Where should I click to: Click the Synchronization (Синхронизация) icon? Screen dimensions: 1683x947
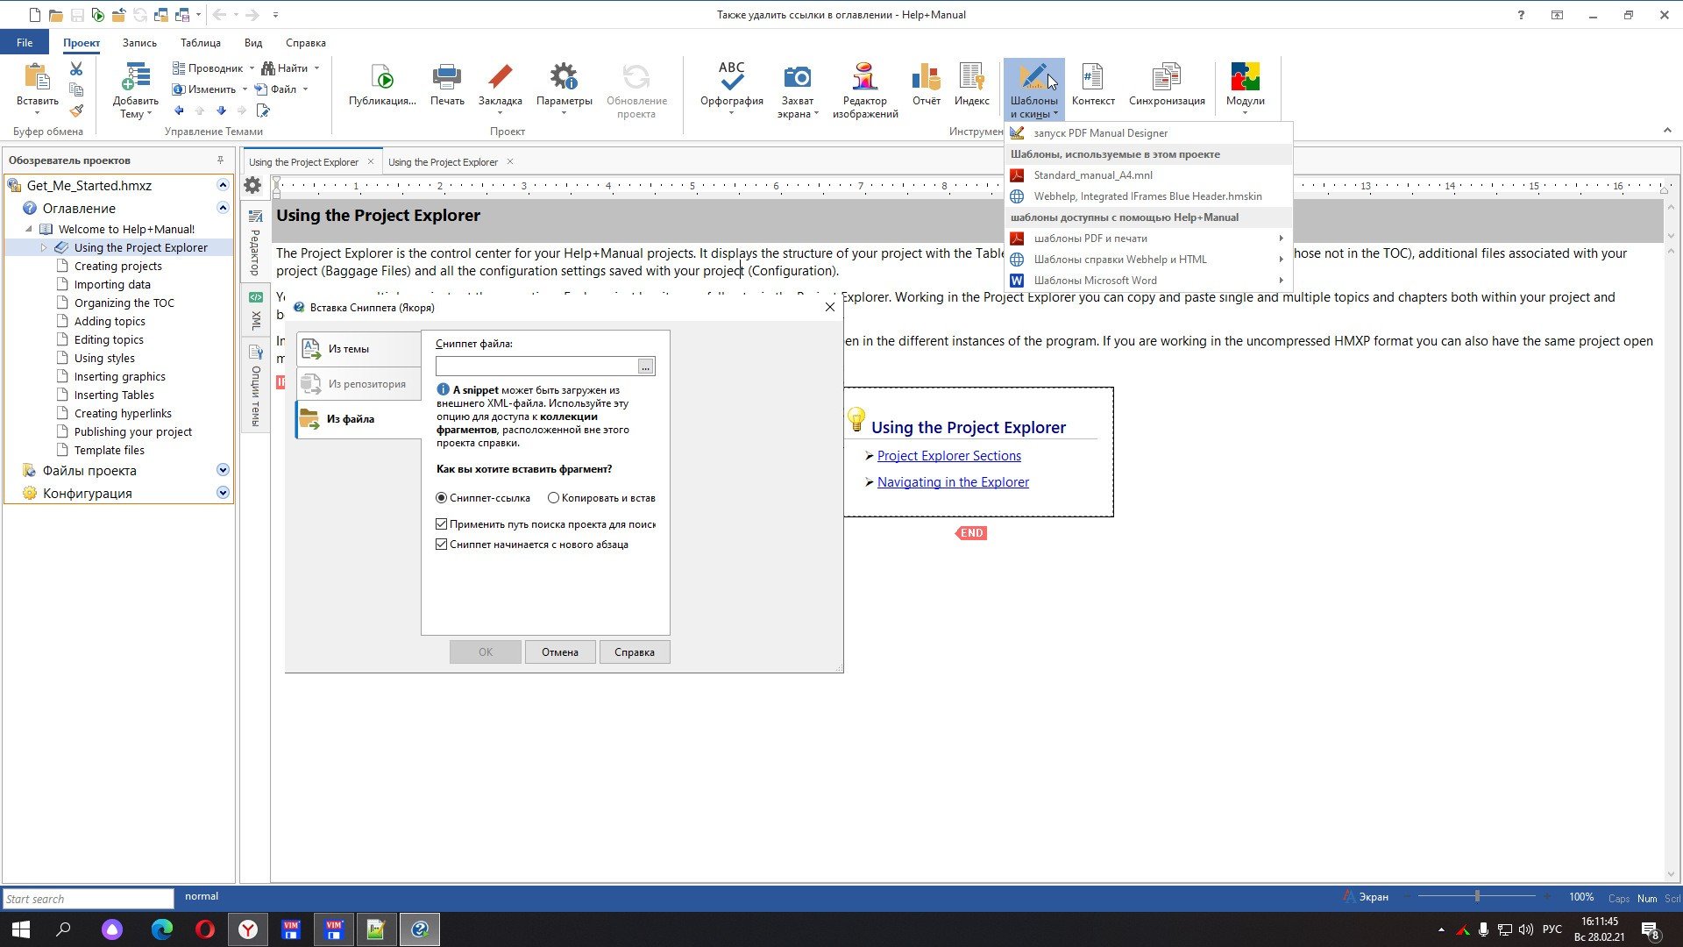[1166, 77]
